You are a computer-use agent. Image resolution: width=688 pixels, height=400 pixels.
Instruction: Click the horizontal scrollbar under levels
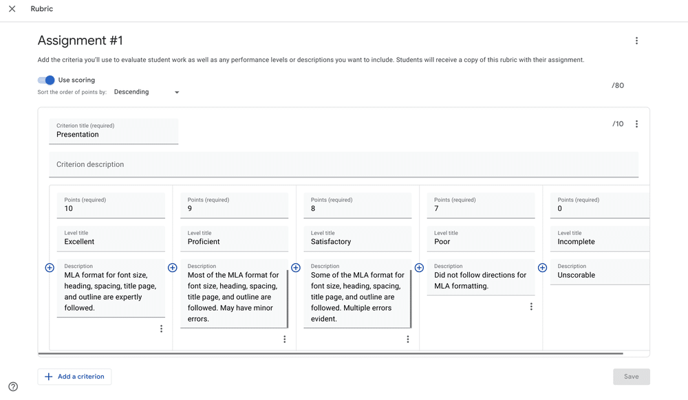click(330, 353)
